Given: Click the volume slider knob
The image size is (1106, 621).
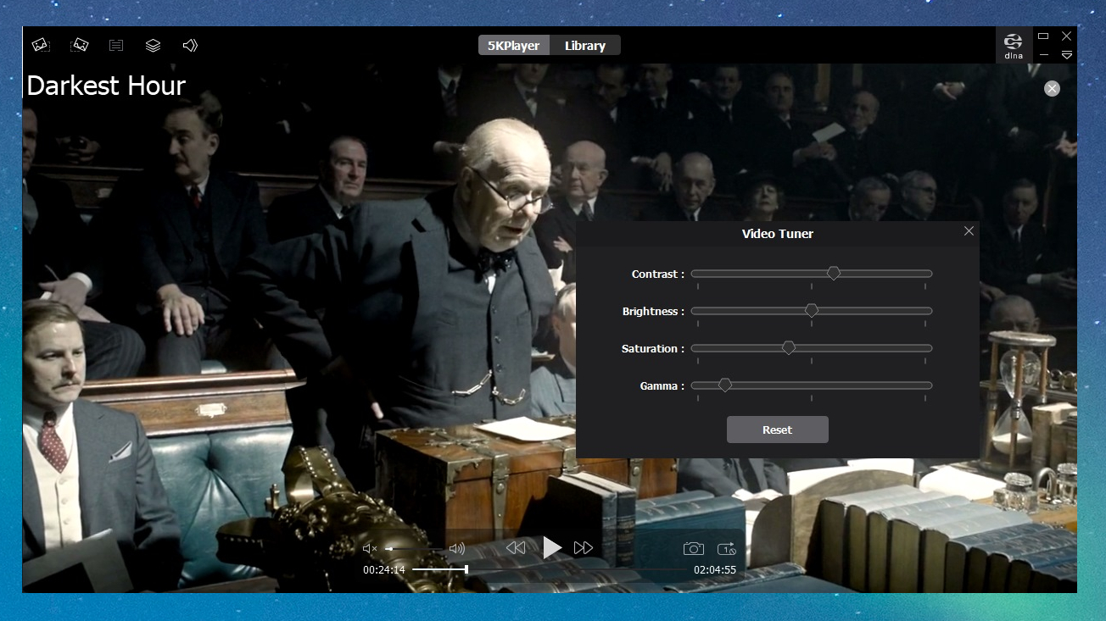Looking at the screenshot, I should (x=389, y=549).
